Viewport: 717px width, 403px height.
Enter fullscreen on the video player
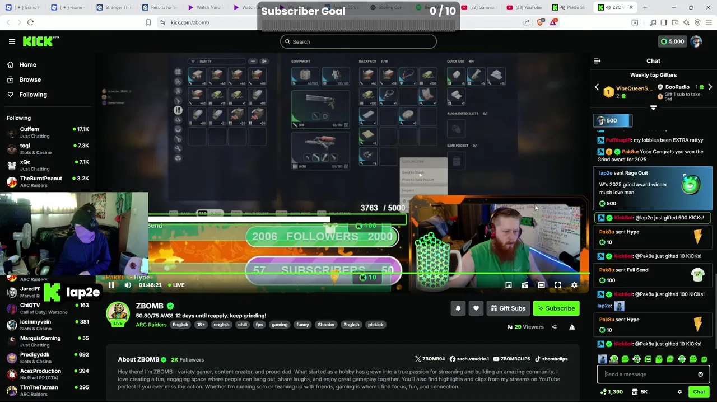[558, 285]
